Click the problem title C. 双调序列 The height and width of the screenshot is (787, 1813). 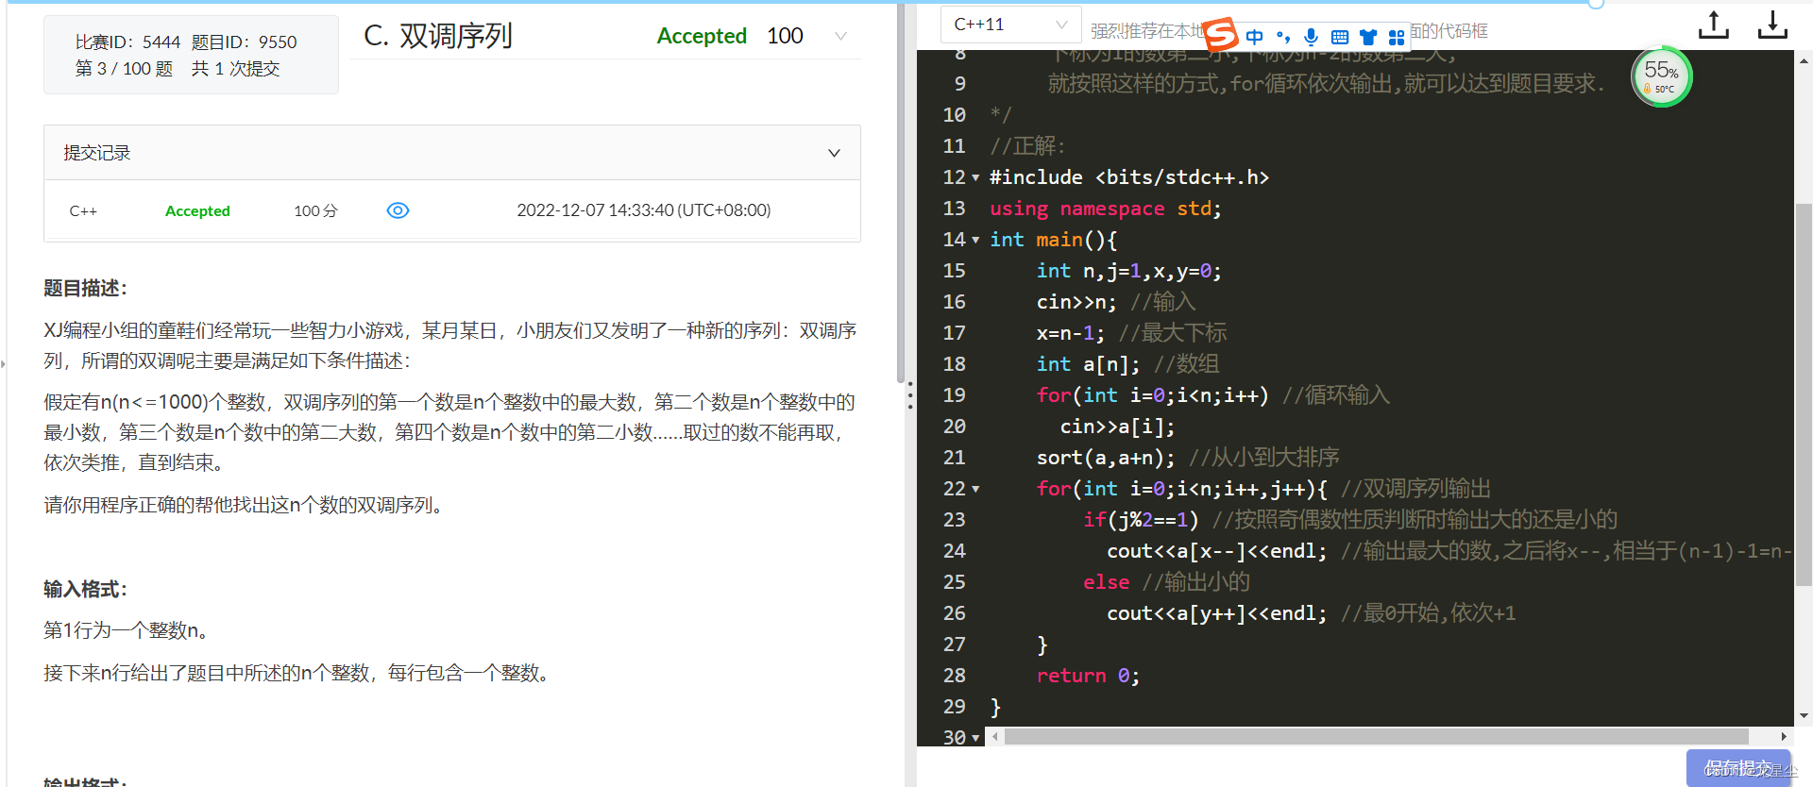(x=438, y=36)
